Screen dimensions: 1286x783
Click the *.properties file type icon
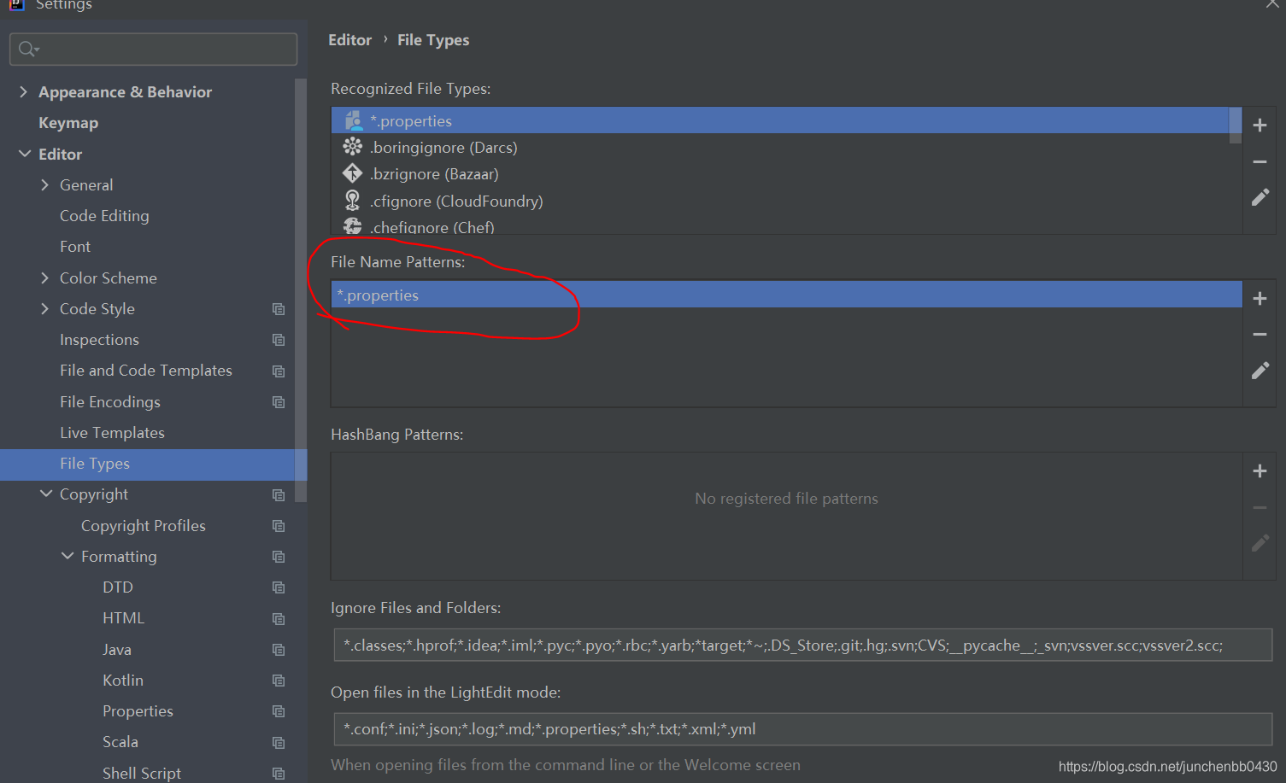pos(352,120)
